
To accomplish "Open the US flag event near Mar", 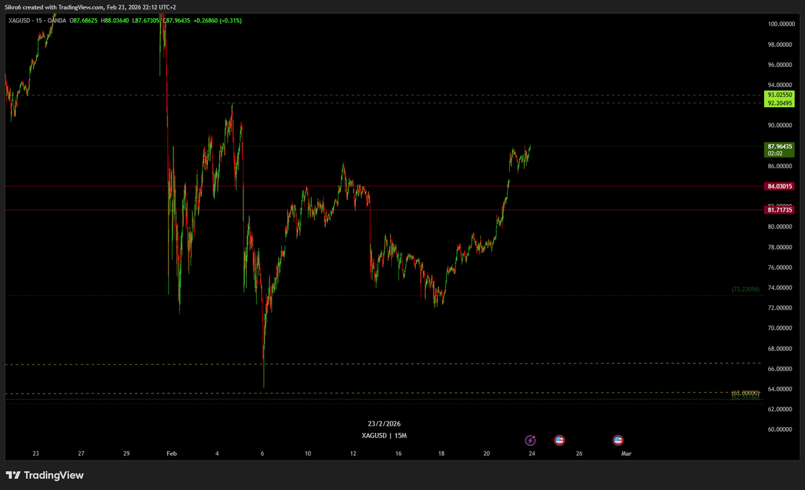I will click(x=618, y=440).
